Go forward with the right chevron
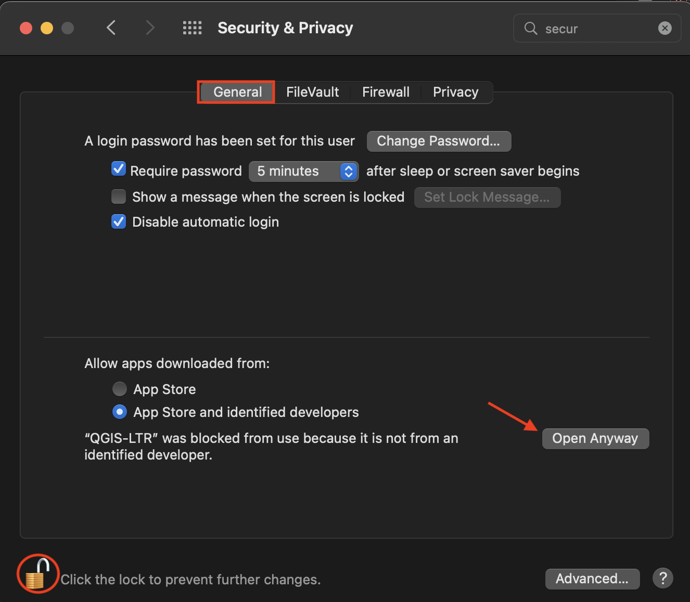690x602 pixels. pos(150,28)
